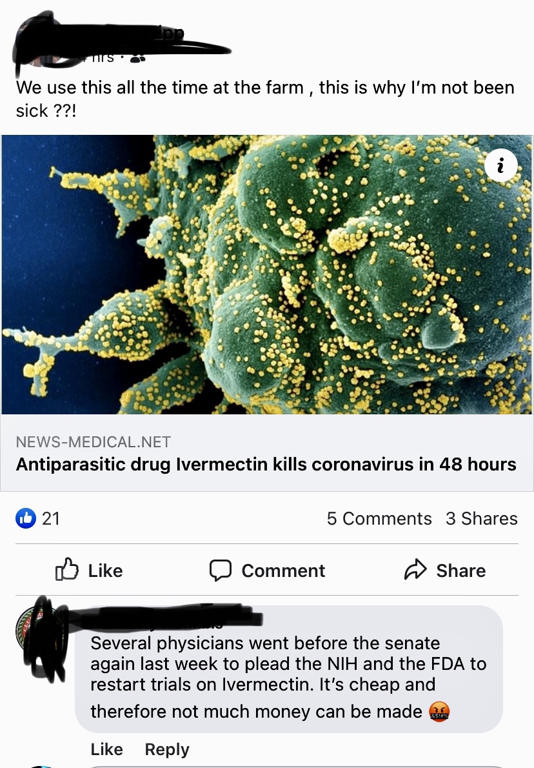Image resolution: width=534 pixels, height=768 pixels.
Task: Click the friends audience icon near timestamp
Action: (138, 59)
